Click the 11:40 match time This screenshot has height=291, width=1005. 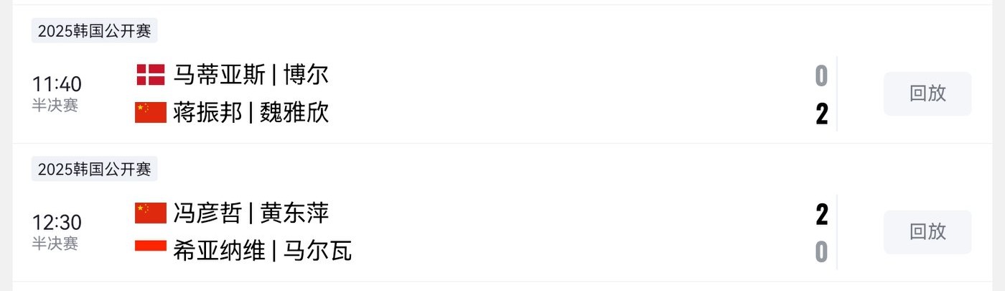[57, 84]
